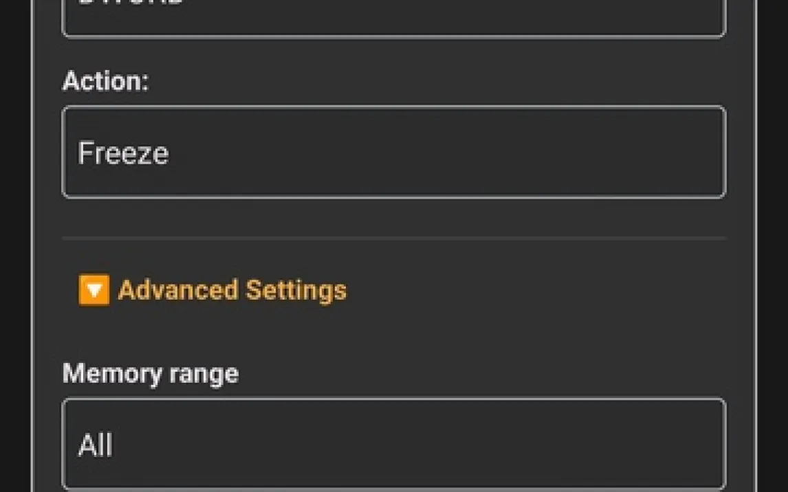This screenshot has width=788, height=492.
Task: Click the word Freeze in the Action field
Action: pyautogui.click(x=123, y=153)
